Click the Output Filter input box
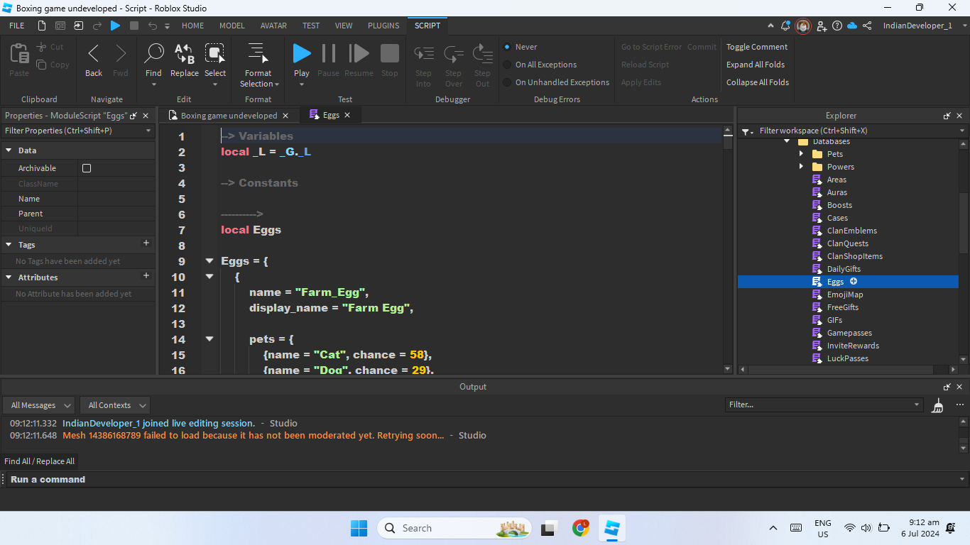The height and width of the screenshot is (545, 970). click(824, 404)
